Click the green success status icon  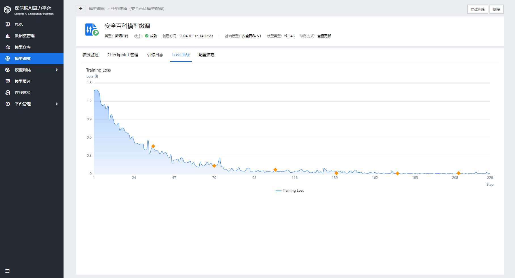tap(147, 36)
